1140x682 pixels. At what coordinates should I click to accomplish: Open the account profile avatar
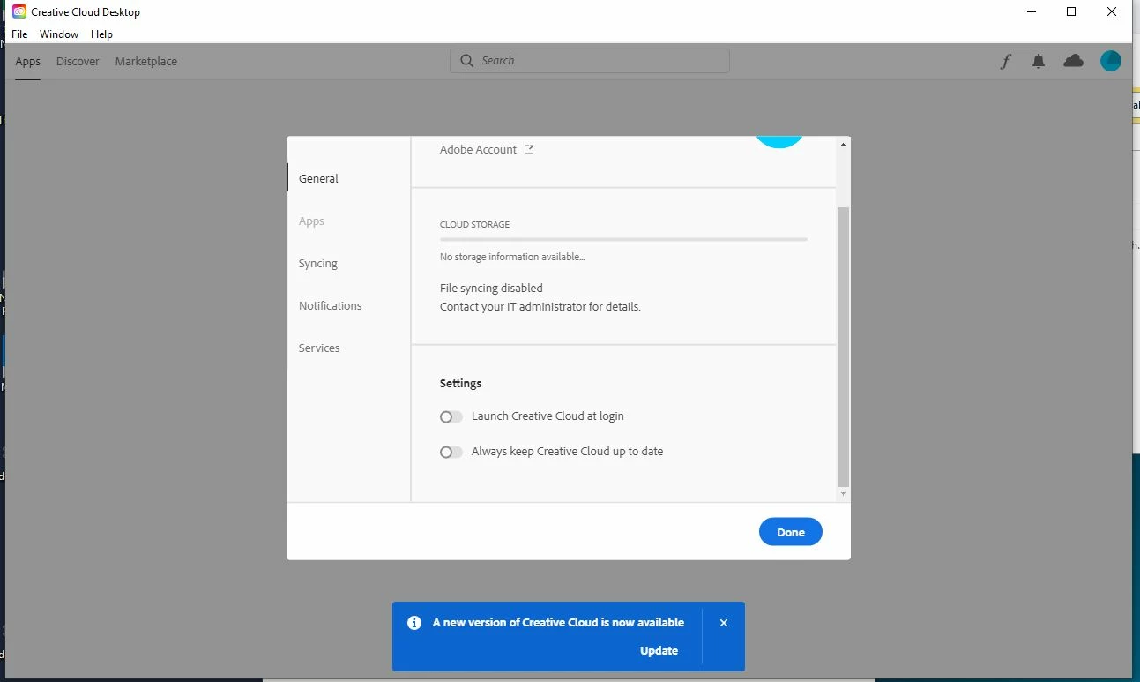pos(1111,61)
